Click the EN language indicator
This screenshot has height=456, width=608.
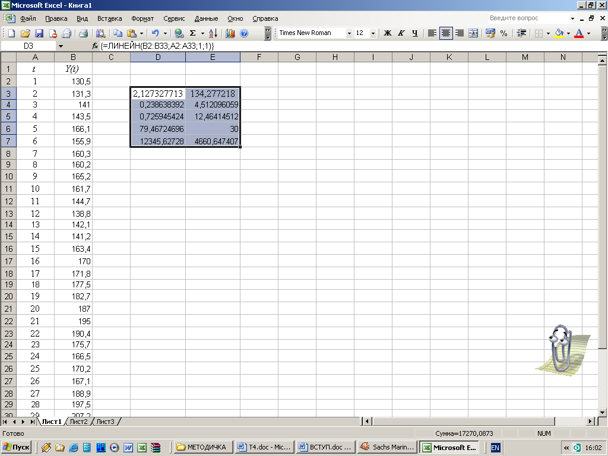click(495, 448)
